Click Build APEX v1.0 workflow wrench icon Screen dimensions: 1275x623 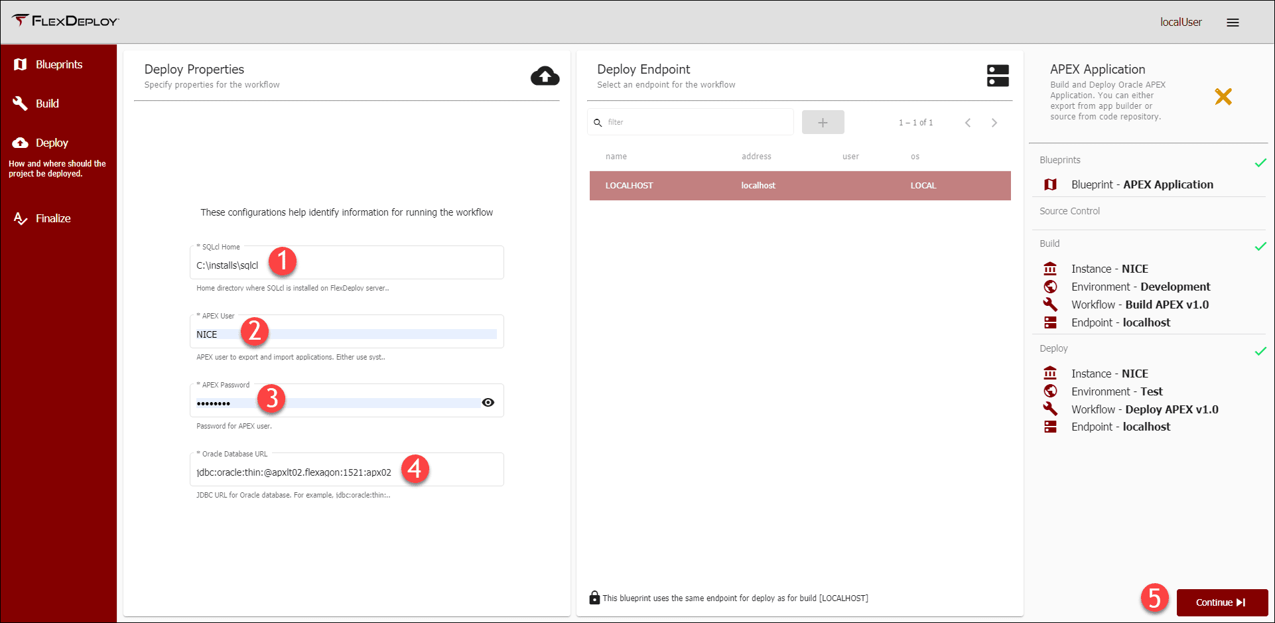(1050, 305)
